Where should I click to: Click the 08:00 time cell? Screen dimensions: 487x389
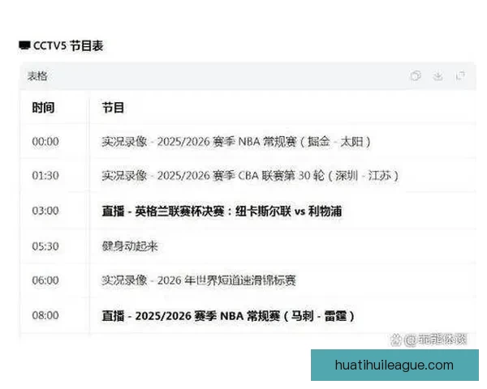coord(45,315)
